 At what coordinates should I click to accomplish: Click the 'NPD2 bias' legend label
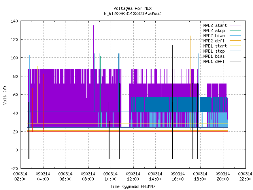214,36
